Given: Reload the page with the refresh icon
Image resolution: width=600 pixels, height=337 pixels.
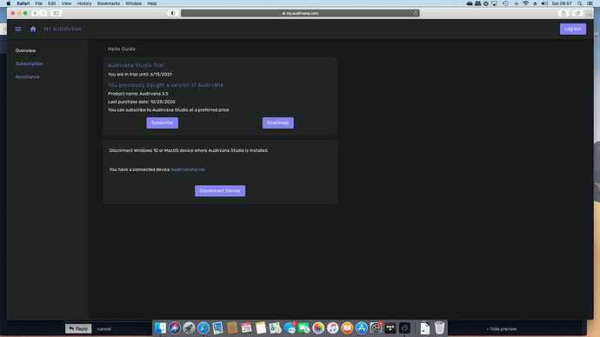Looking at the screenshot, I should point(416,13).
